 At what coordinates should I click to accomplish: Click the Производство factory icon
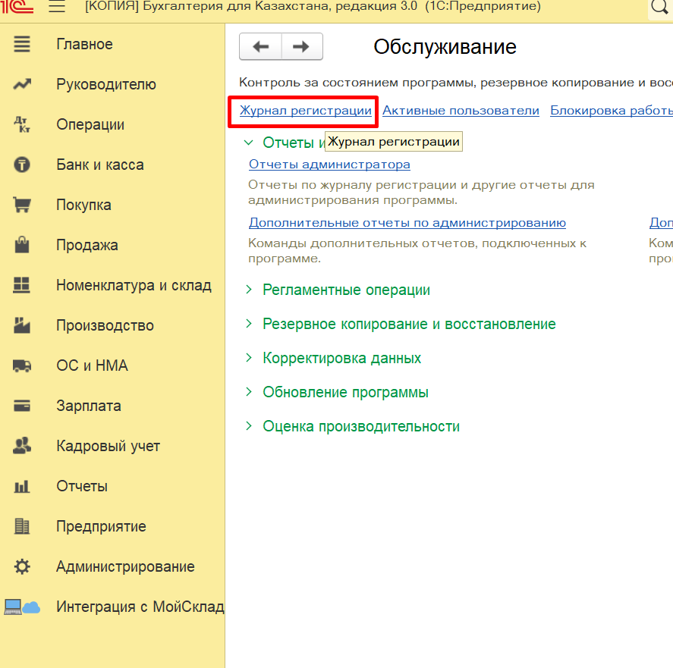pyautogui.click(x=22, y=325)
